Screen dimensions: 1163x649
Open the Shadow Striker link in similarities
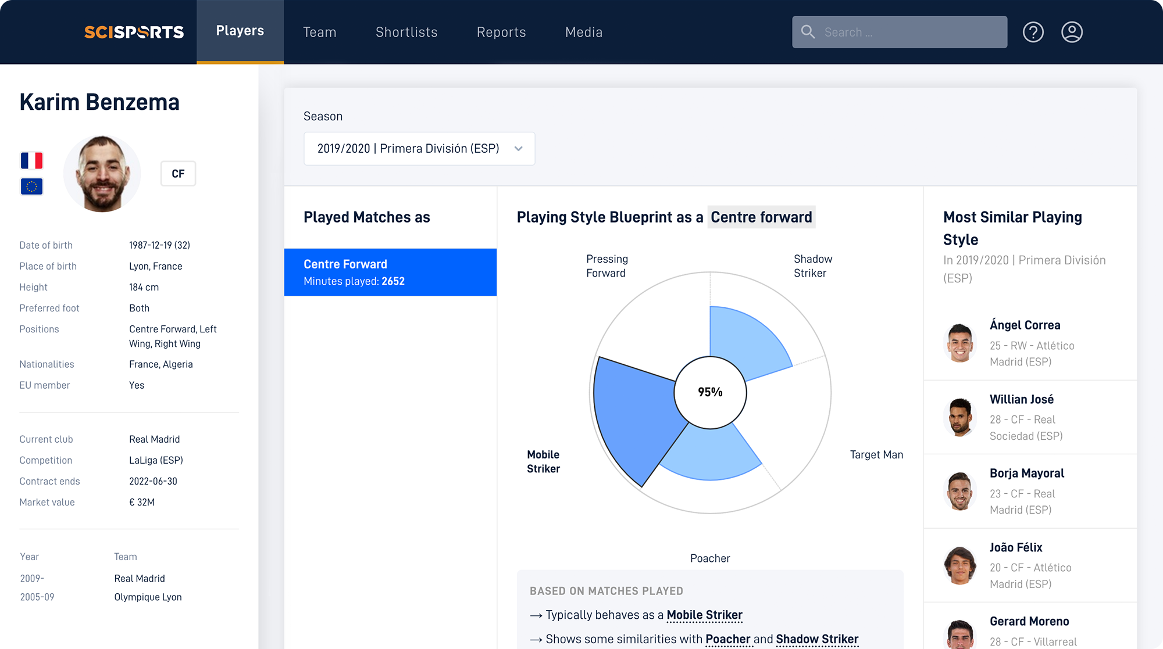pos(817,639)
